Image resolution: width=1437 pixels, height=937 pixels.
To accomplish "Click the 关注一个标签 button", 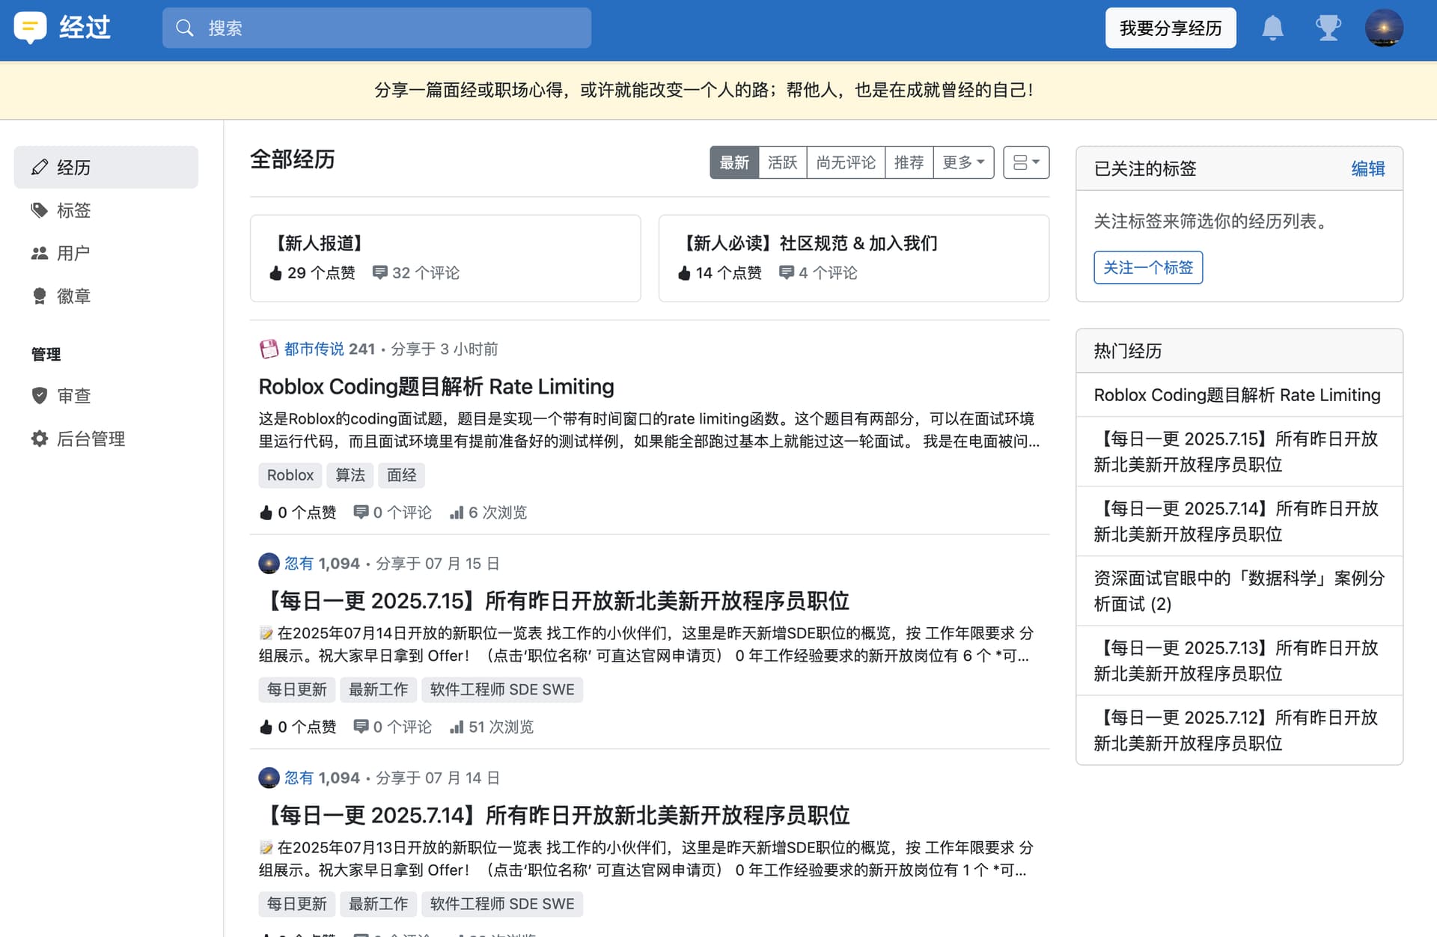I will pyautogui.click(x=1148, y=268).
